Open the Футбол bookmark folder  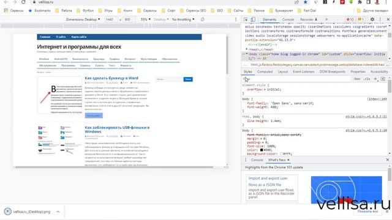[85, 10]
